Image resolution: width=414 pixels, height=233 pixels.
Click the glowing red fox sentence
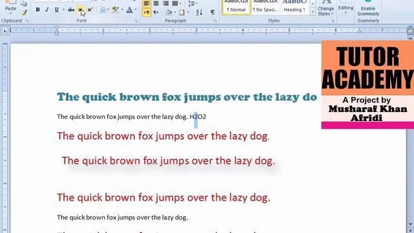tap(168, 161)
